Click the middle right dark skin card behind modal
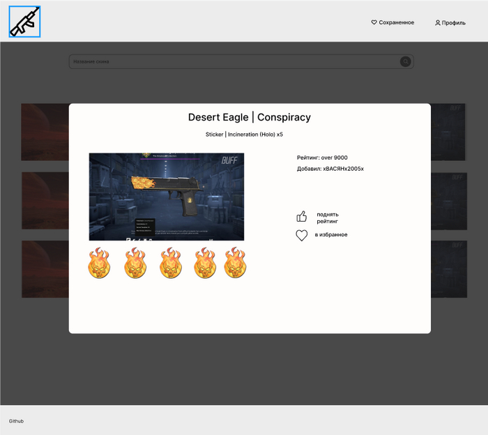Image resolution: width=488 pixels, height=435 pixels. click(x=449, y=201)
